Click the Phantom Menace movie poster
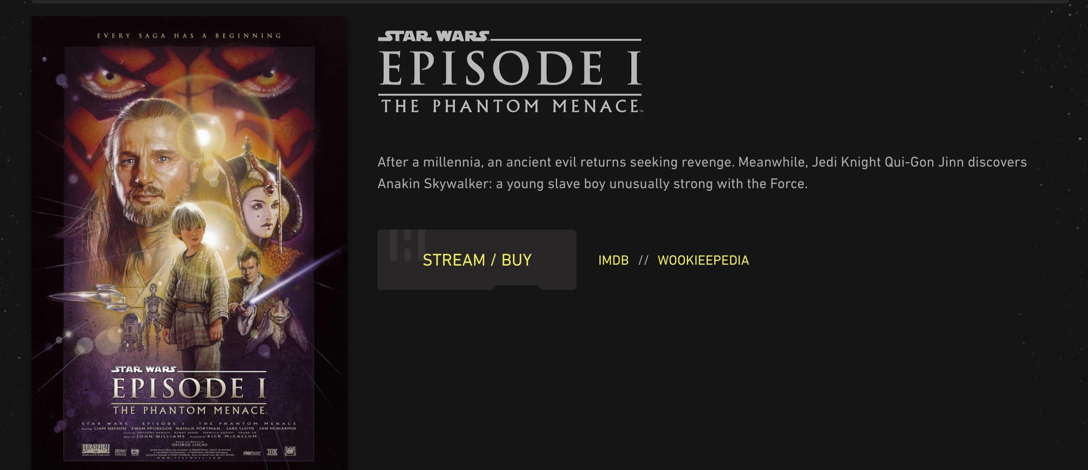Screen dimensions: 1088x470 (190, 243)
